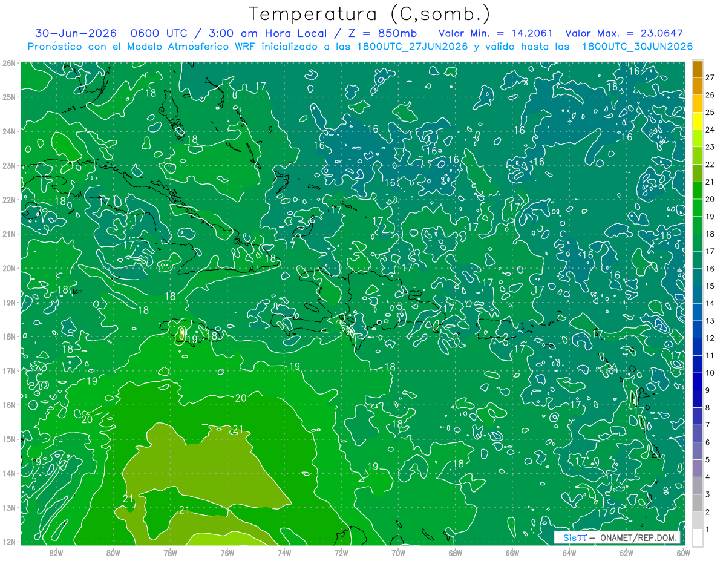This screenshot has height=561, width=726.
Task: Click longitude axis label 62W
Action: point(626,553)
